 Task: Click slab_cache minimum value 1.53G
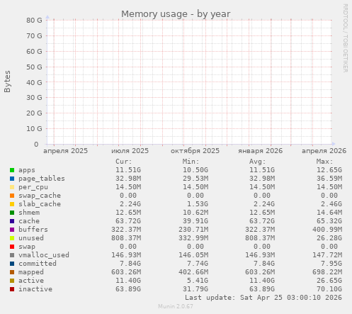coord(198,204)
